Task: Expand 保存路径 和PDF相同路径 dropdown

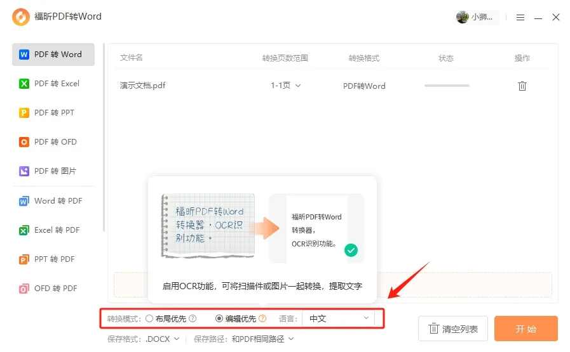Action: (262, 339)
